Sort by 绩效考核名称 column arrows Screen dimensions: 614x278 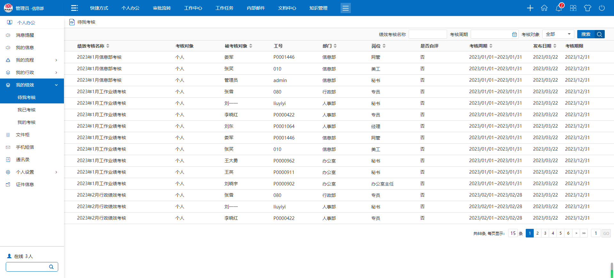click(x=108, y=46)
